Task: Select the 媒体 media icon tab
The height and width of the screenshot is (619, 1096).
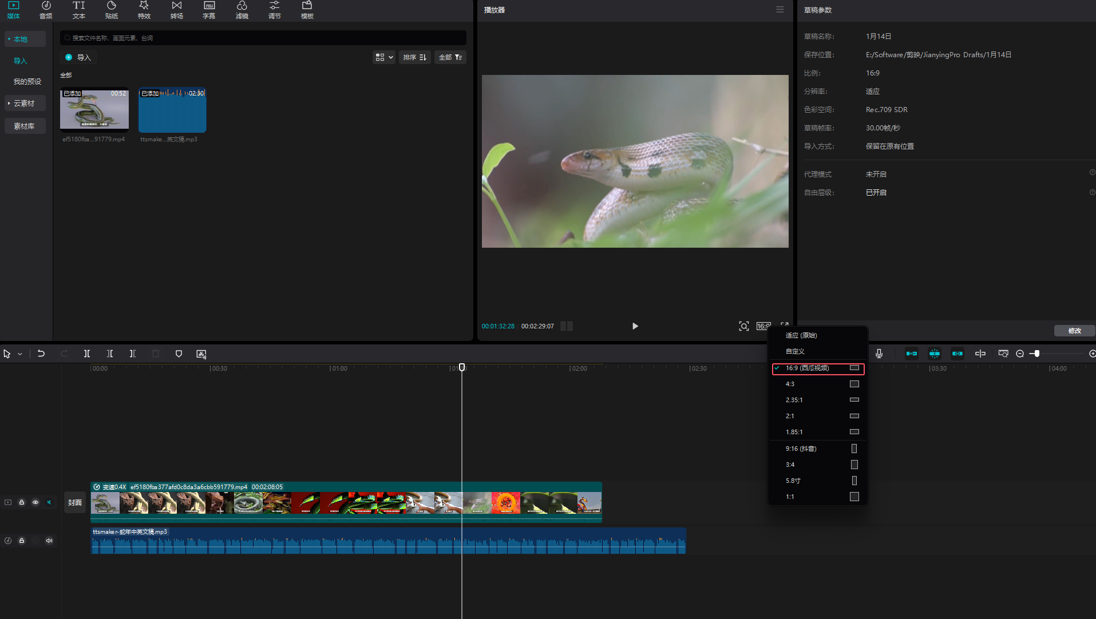Action: [x=13, y=10]
